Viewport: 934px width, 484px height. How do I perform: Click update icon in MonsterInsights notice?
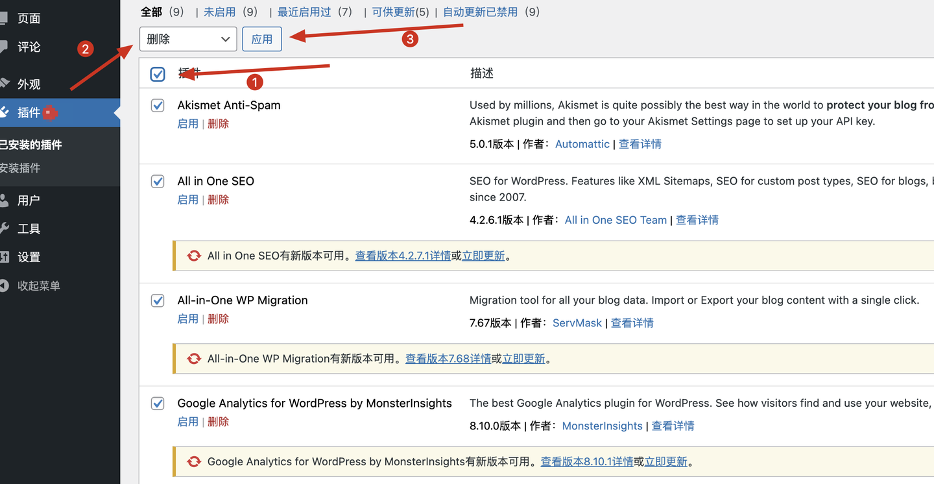[x=194, y=461]
